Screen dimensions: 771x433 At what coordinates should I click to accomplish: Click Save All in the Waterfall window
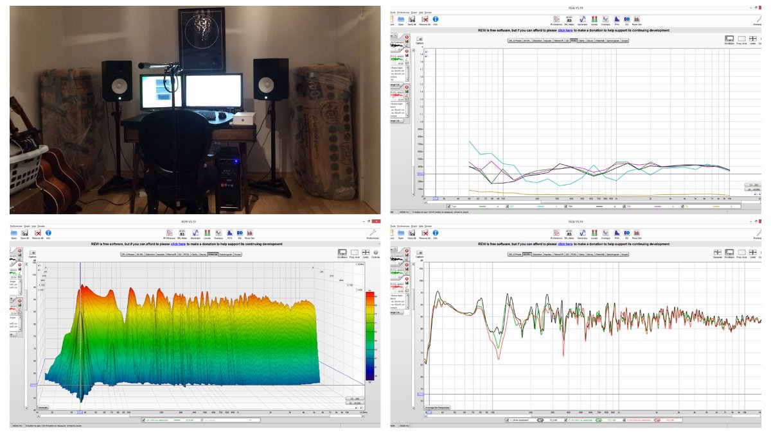24,233
